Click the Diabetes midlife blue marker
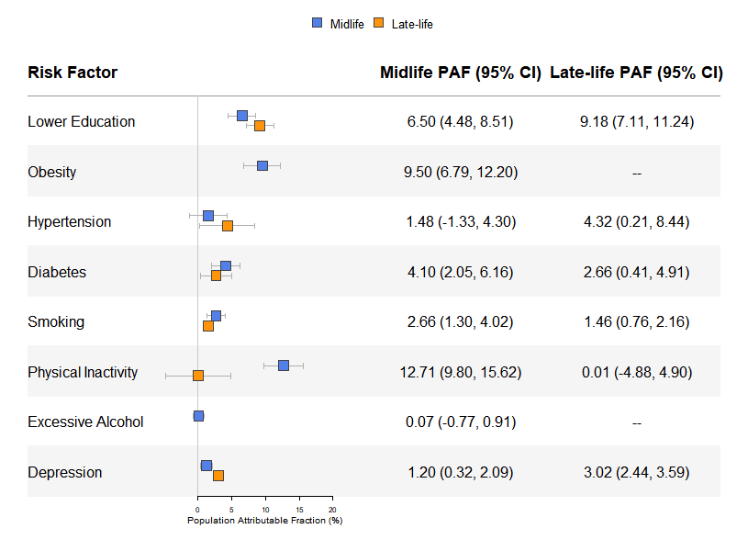The width and height of the screenshot is (748, 551). point(226,266)
